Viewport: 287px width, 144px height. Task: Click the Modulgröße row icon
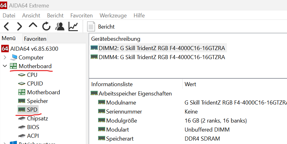(101, 120)
